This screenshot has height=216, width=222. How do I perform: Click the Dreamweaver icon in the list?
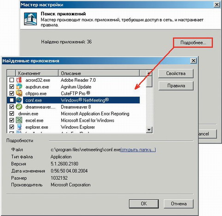(x=19, y=107)
